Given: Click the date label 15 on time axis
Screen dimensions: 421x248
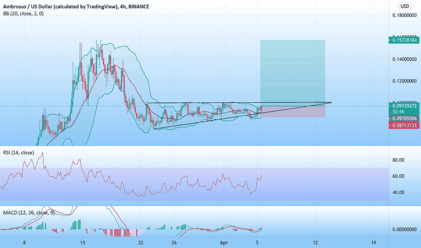Looking at the screenshot, I should click(83, 243).
